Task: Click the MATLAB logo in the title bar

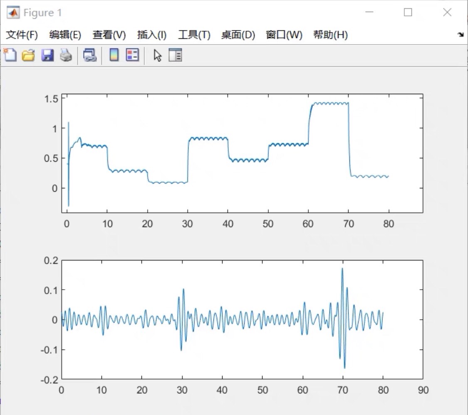Action: tap(13, 12)
